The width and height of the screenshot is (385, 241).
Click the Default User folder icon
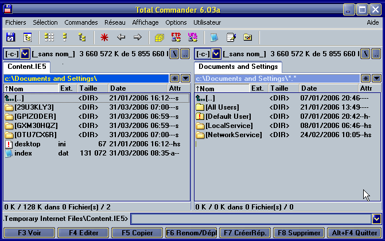click(200, 116)
